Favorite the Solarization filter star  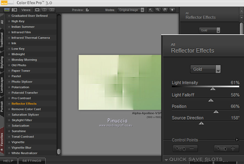point(9,126)
